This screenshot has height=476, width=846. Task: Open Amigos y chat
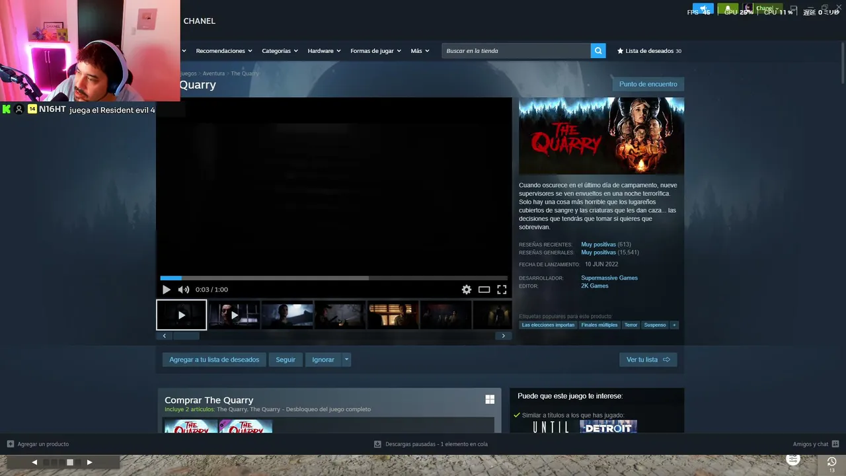[810, 444]
